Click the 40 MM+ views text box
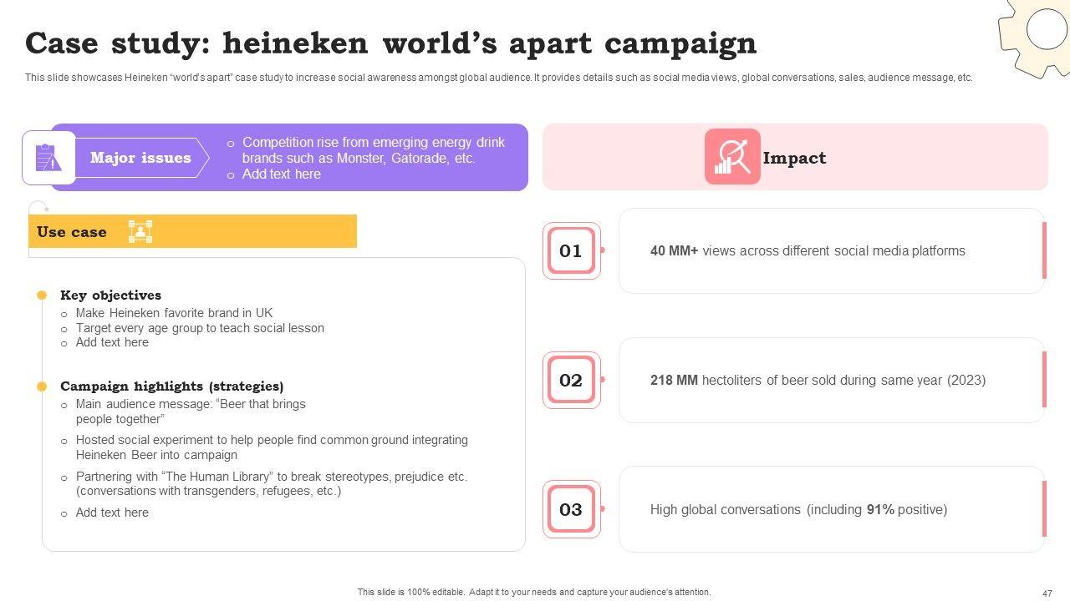The width and height of the screenshot is (1070, 601). pyautogui.click(x=808, y=251)
